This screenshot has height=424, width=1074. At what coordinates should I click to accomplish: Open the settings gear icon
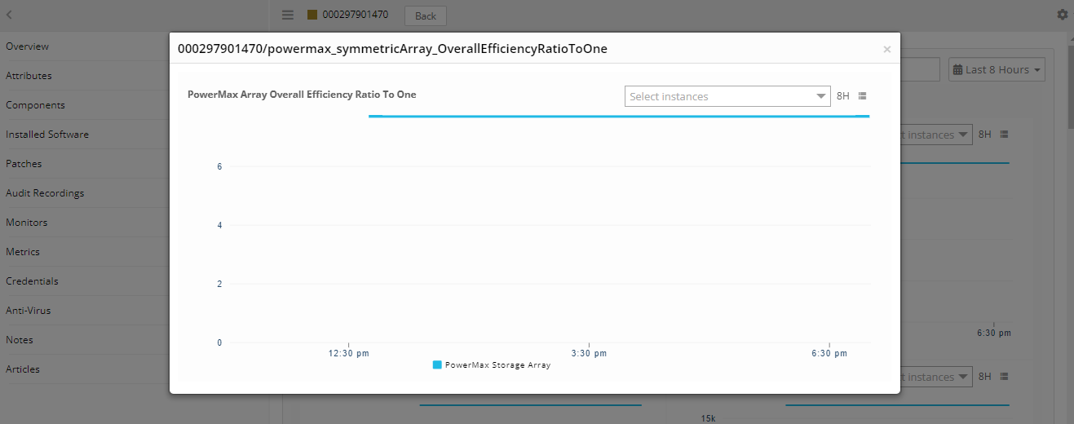tap(1062, 15)
